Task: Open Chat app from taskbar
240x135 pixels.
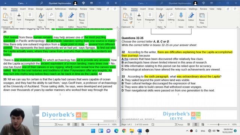Action: coord(108,131)
